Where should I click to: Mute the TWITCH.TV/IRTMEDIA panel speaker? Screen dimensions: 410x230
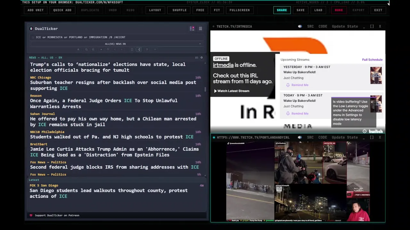(300, 27)
